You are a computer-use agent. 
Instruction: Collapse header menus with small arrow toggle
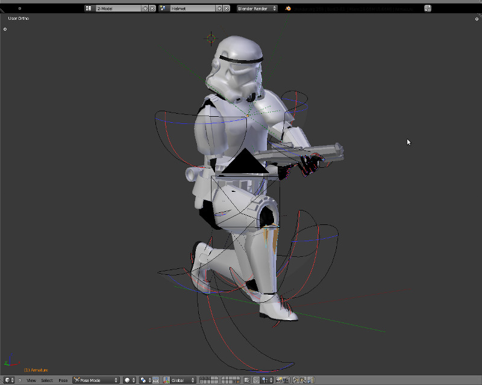20,380
